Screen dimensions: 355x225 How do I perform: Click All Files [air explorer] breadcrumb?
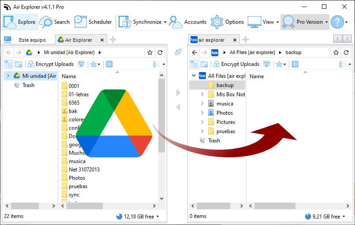[x=252, y=52]
